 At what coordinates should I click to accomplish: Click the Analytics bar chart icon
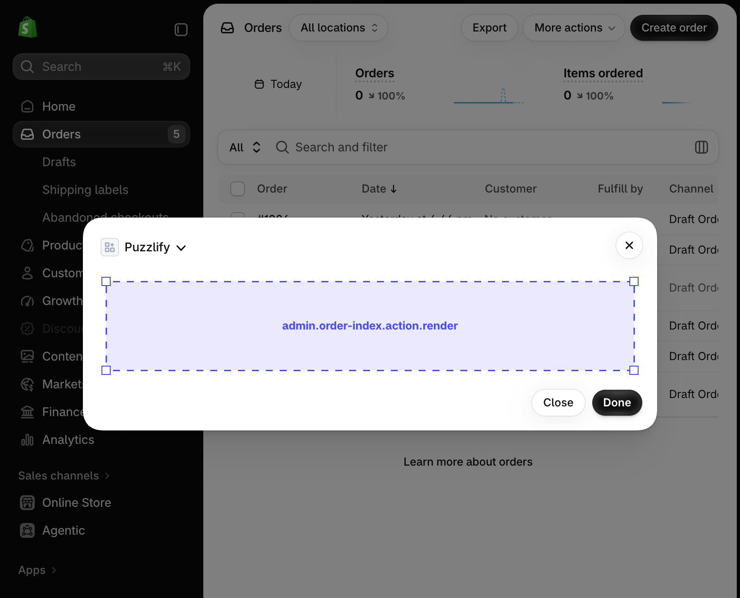[27, 440]
